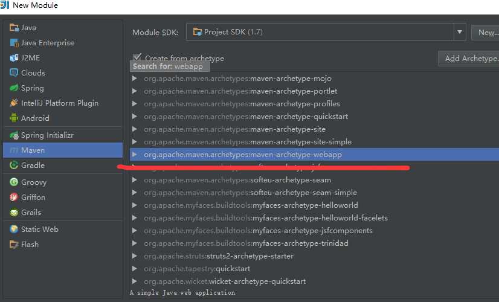Choose Spring module type

pos(63,88)
